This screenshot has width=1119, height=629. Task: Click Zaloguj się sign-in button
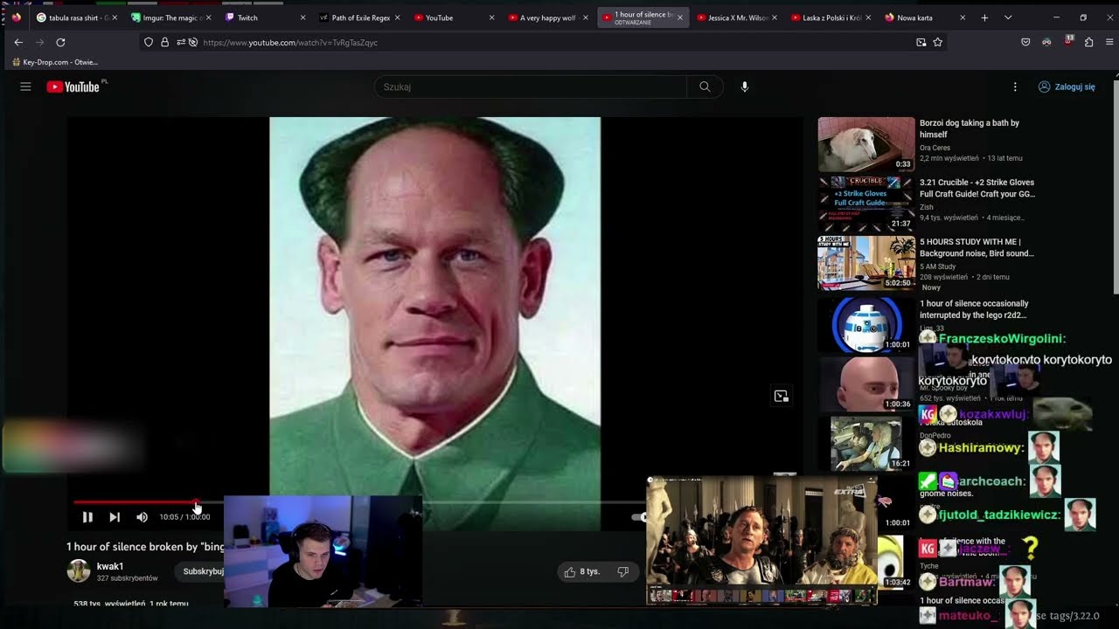[1067, 86]
